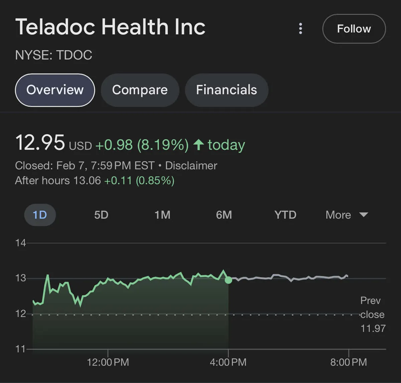Click the NYSE: TDOC ticker text

[53, 55]
